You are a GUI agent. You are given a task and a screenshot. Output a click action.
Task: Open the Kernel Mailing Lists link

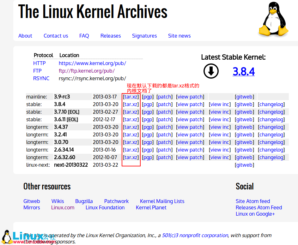point(162,201)
